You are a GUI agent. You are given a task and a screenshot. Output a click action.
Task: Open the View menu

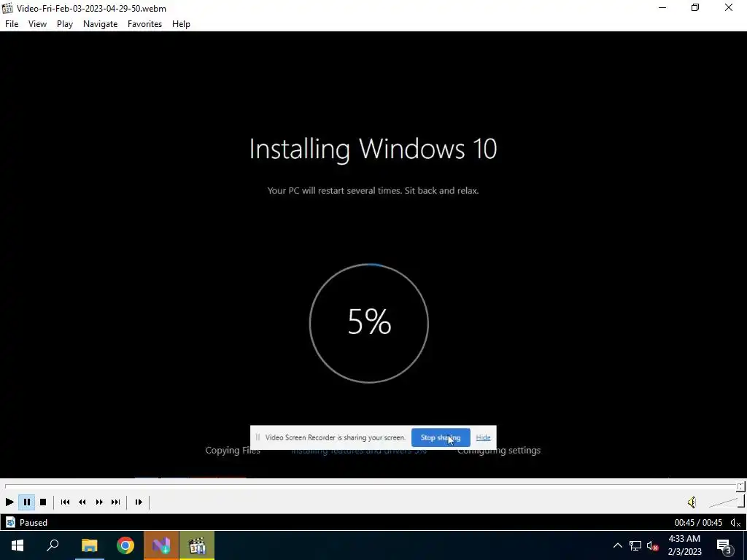click(37, 24)
